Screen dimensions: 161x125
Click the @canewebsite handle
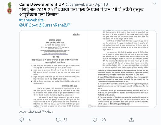coord(79,4)
